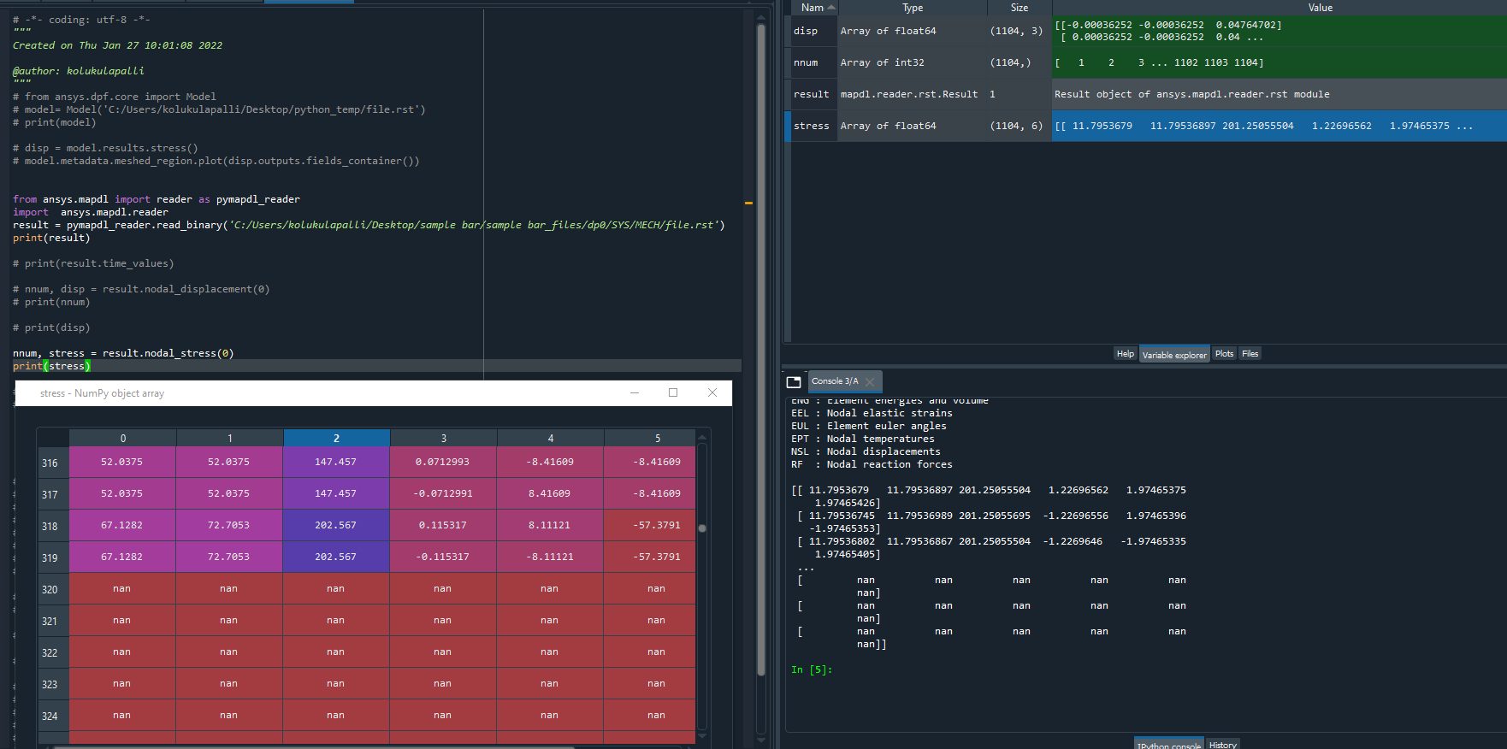Image resolution: width=1507 pixels, height=749 pixels.
Task: Select column 1 header in array editor
Action: (230, 438)
